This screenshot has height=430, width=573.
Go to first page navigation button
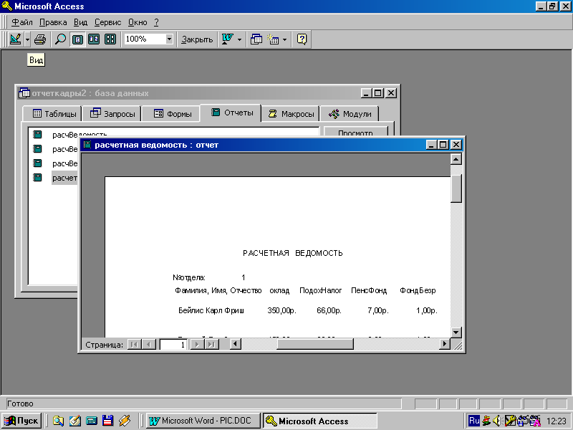(134, 344)
